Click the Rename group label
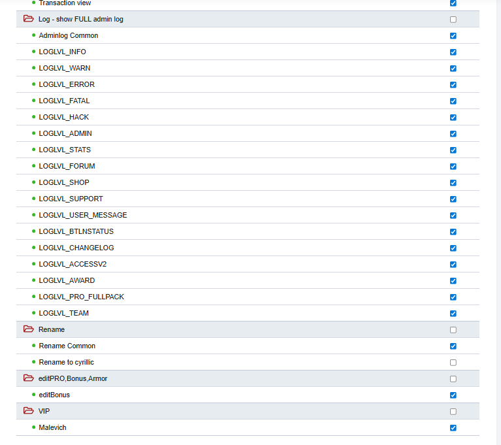 click(x=52, y=329)
